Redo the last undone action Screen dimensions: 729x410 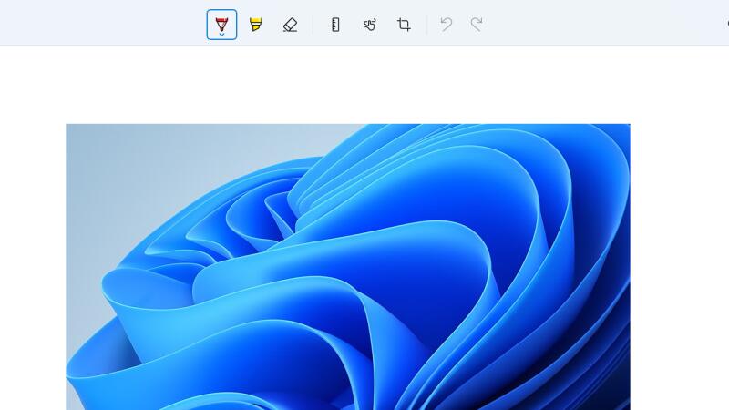476,25
